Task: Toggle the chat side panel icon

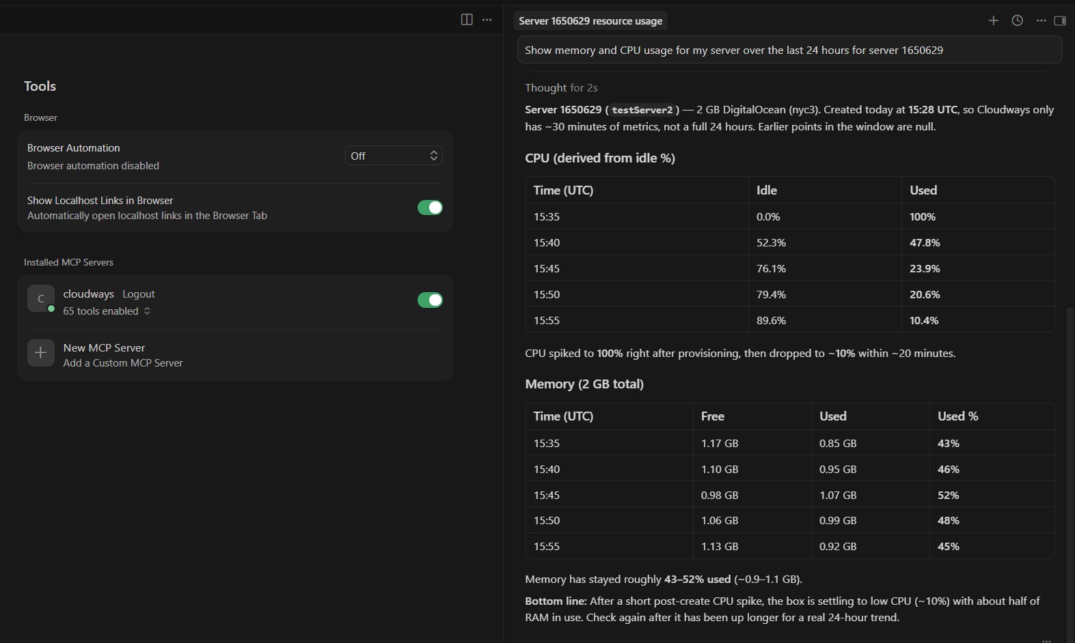Action: (1060, 20)
